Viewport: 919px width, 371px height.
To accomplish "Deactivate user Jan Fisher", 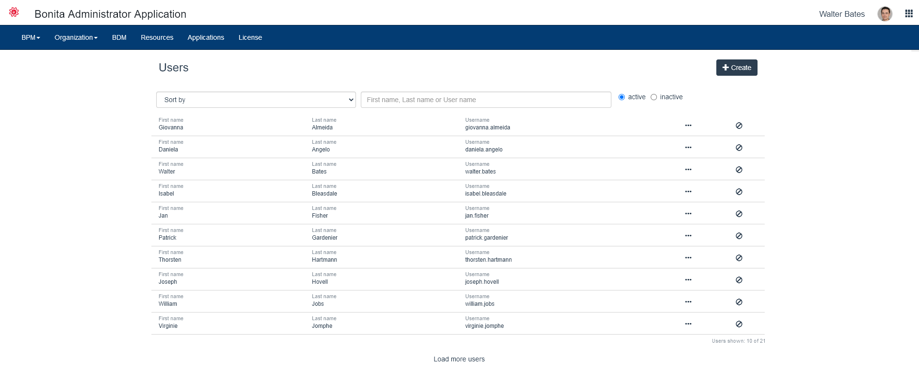I will point(739,214).
